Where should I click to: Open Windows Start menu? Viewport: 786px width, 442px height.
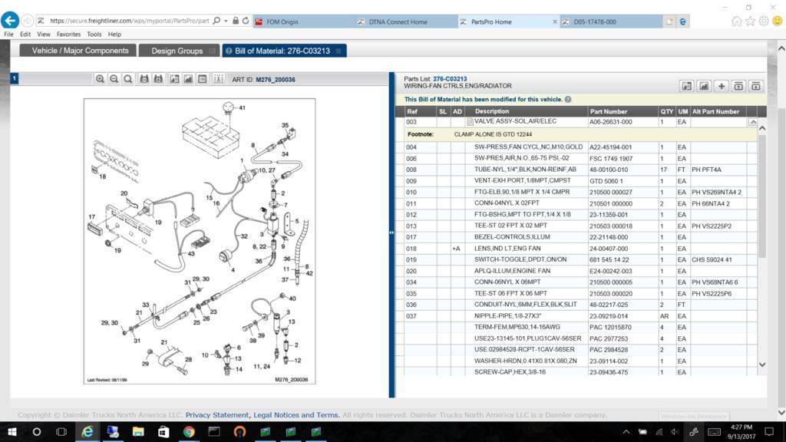coord(12,431)
